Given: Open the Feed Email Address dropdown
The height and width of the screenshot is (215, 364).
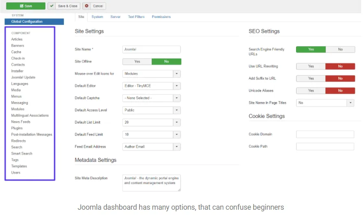Looking at the screenshot, I should (151, 147).
